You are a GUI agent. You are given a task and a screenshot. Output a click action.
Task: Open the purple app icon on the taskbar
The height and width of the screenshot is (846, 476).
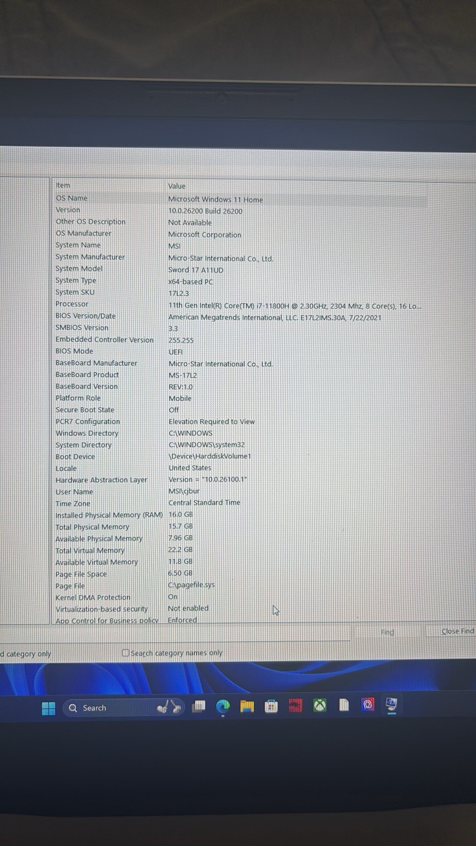coord(368,704)
